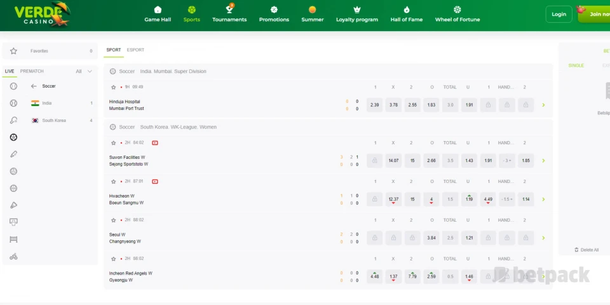Toggle favorite star for Seoul W match

(114, 220)
